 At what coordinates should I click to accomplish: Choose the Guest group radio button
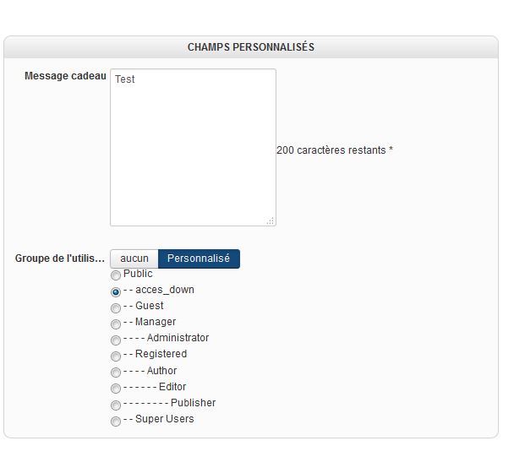[116, 307]
